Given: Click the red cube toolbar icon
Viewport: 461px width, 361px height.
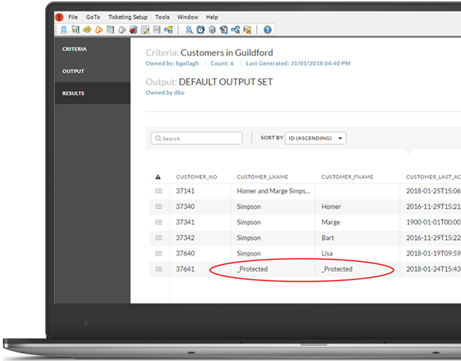Looking at the screenshot, I should click(x=133, y=30).
